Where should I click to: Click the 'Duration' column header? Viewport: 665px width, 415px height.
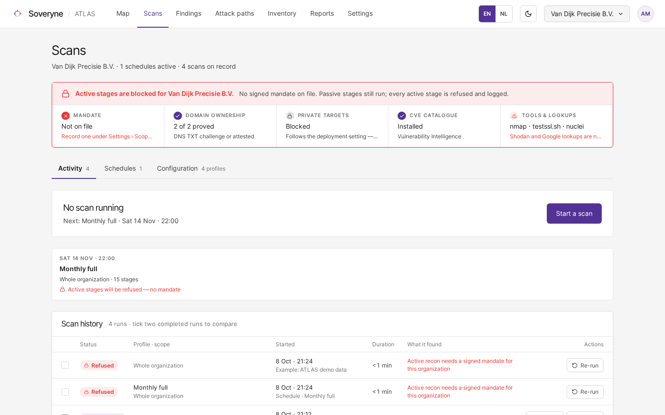click(383, 344)
